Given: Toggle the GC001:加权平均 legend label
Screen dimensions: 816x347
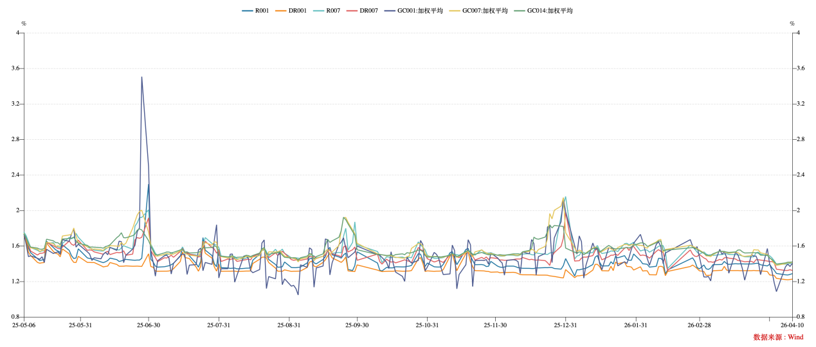Looking at the screenshot, I should (x=420, y=11).
